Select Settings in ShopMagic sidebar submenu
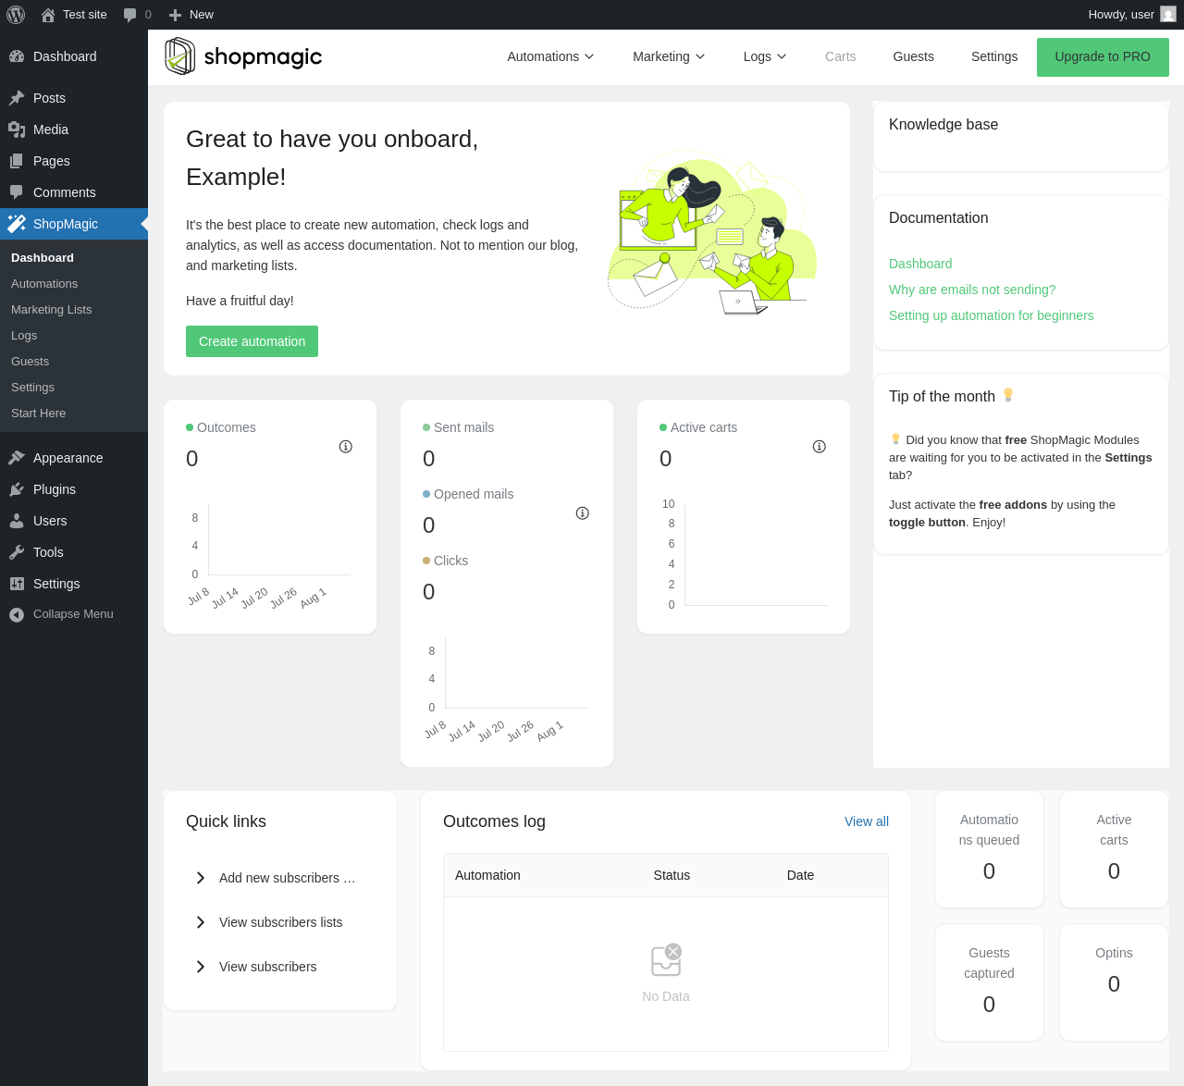Viewport: 1184px width, 1086px height. tap(32, 388)
